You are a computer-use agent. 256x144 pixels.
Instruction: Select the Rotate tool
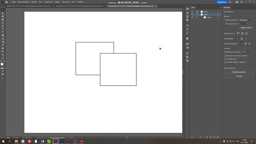(x=3, y=32)
